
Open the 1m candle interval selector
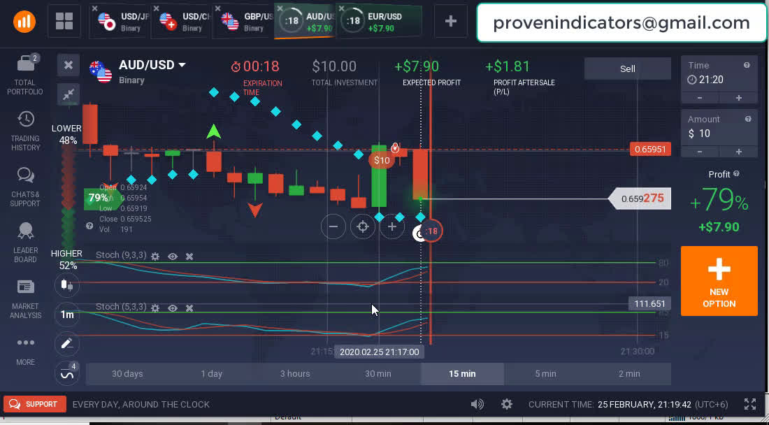tap(67, 315)
